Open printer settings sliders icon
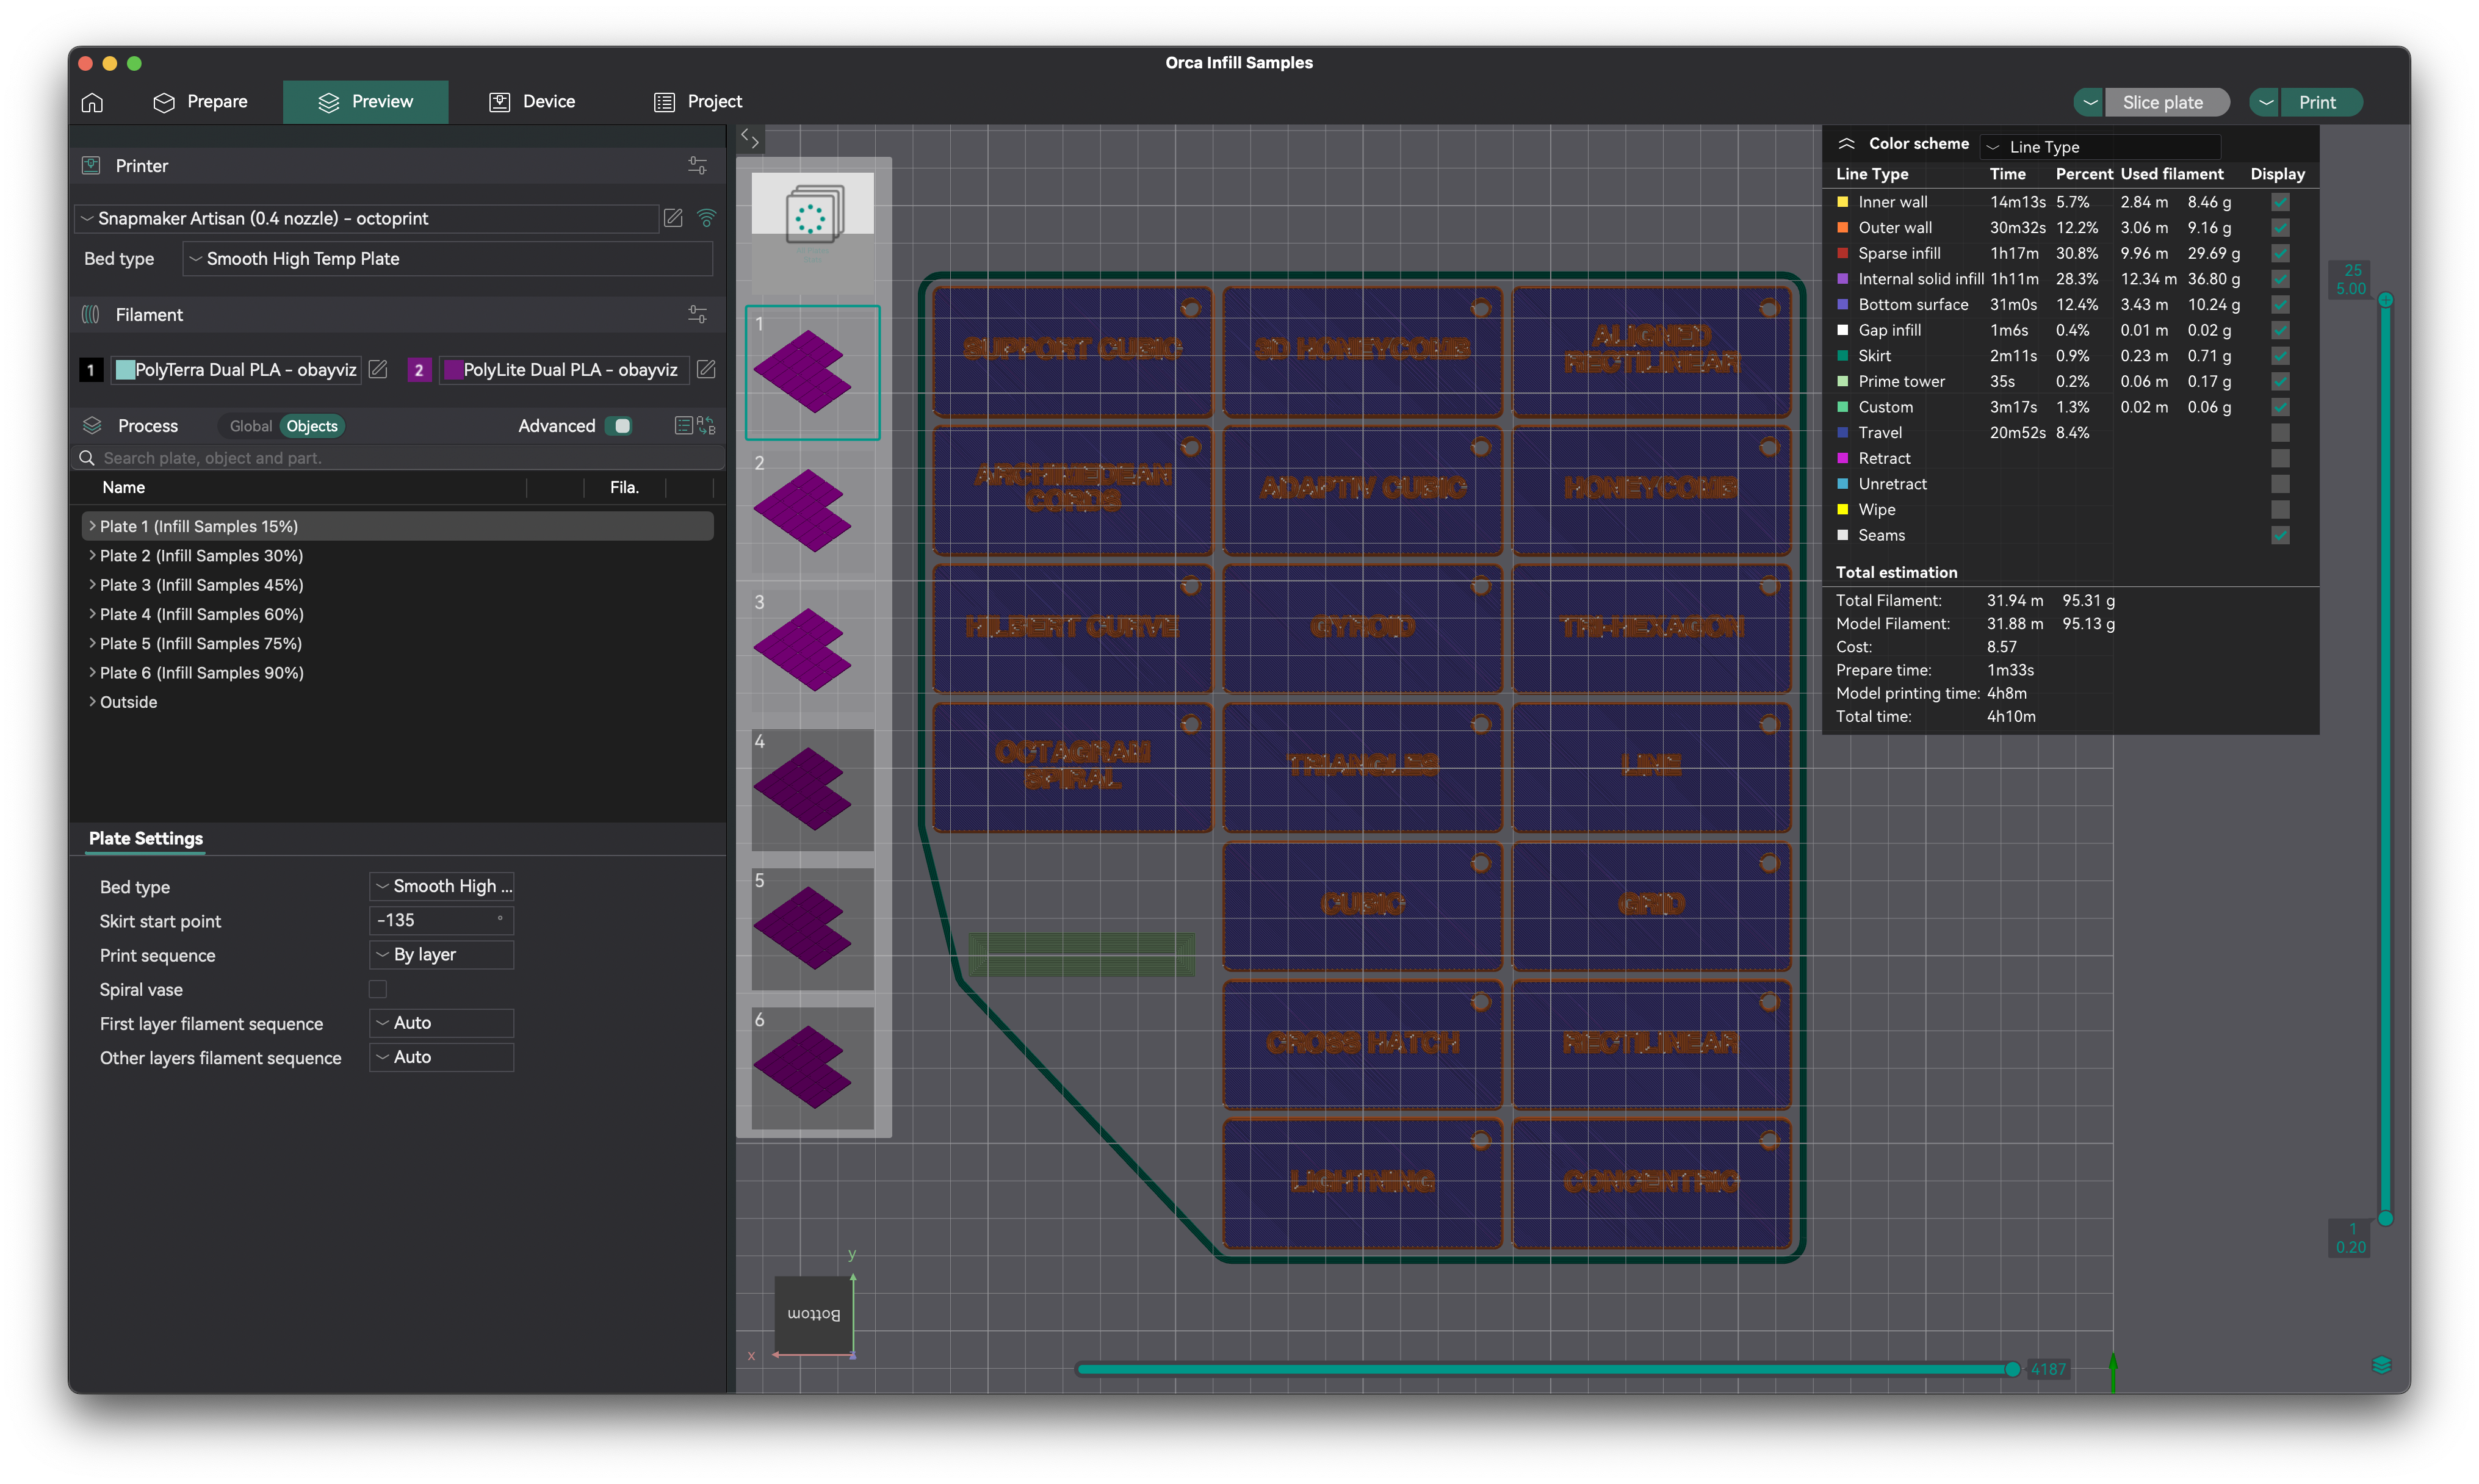2479x1484 pixels. click(697, 166)
